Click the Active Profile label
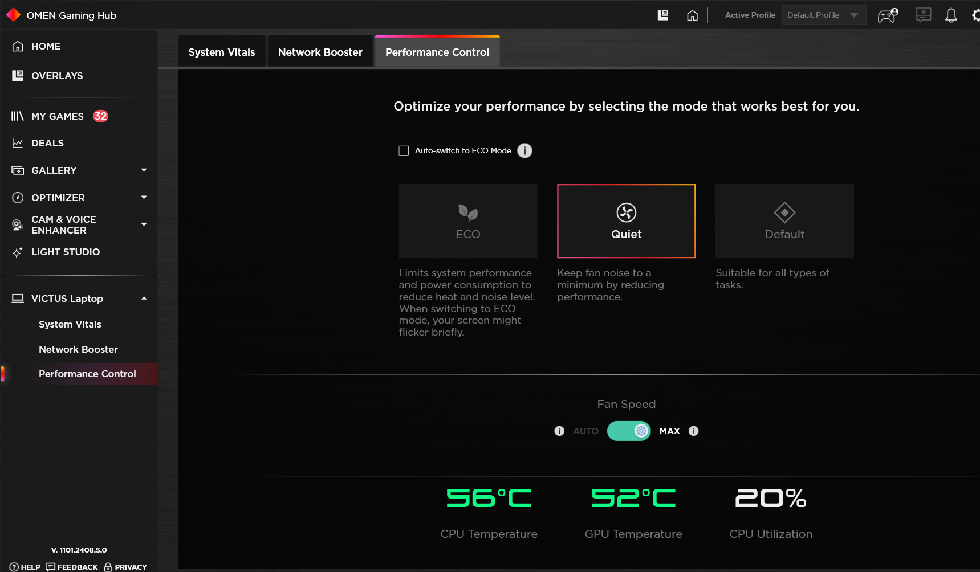Screen dimensions: 980x572 (750, 15)
